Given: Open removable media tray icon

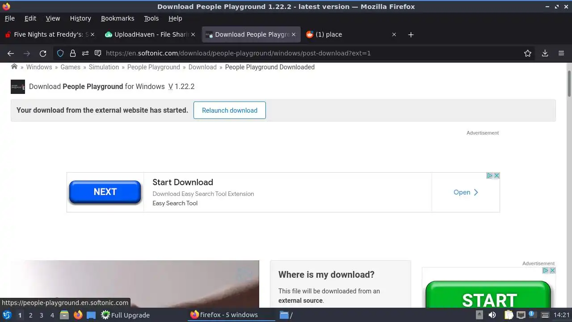Looking at the screenshot, I should pyautogui.click(x=479, y=315).
